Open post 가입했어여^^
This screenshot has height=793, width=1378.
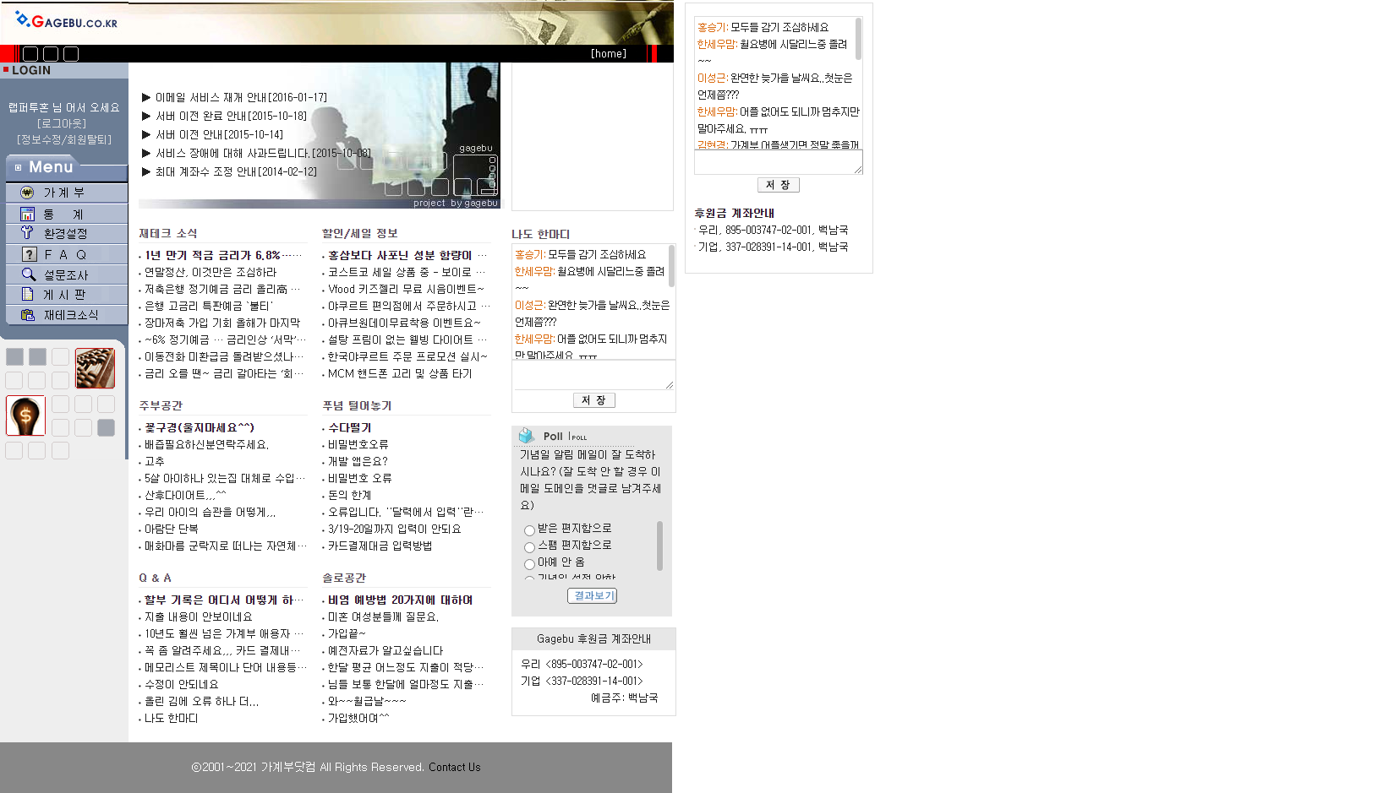point(358,718)
